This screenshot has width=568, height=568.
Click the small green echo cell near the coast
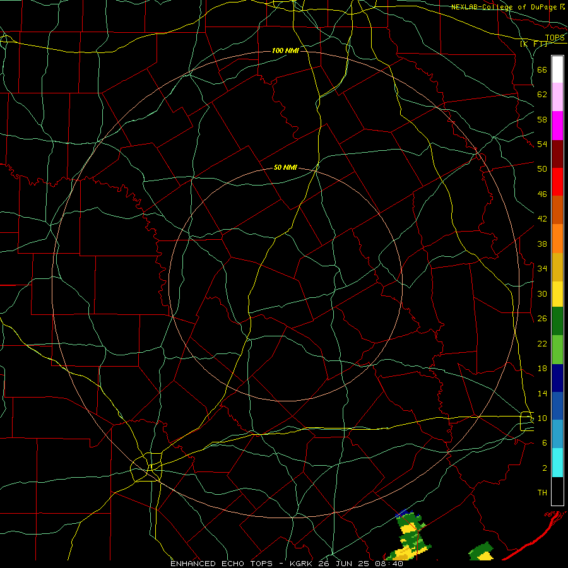tap(481, 552)
